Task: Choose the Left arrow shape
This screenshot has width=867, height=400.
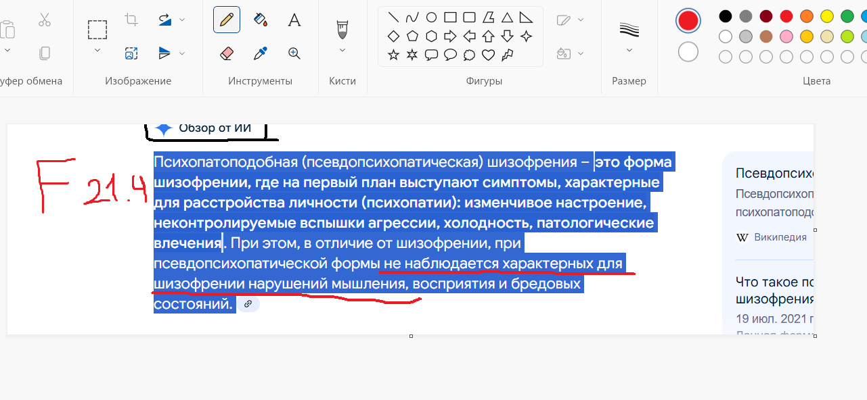Action: point(469,36)
